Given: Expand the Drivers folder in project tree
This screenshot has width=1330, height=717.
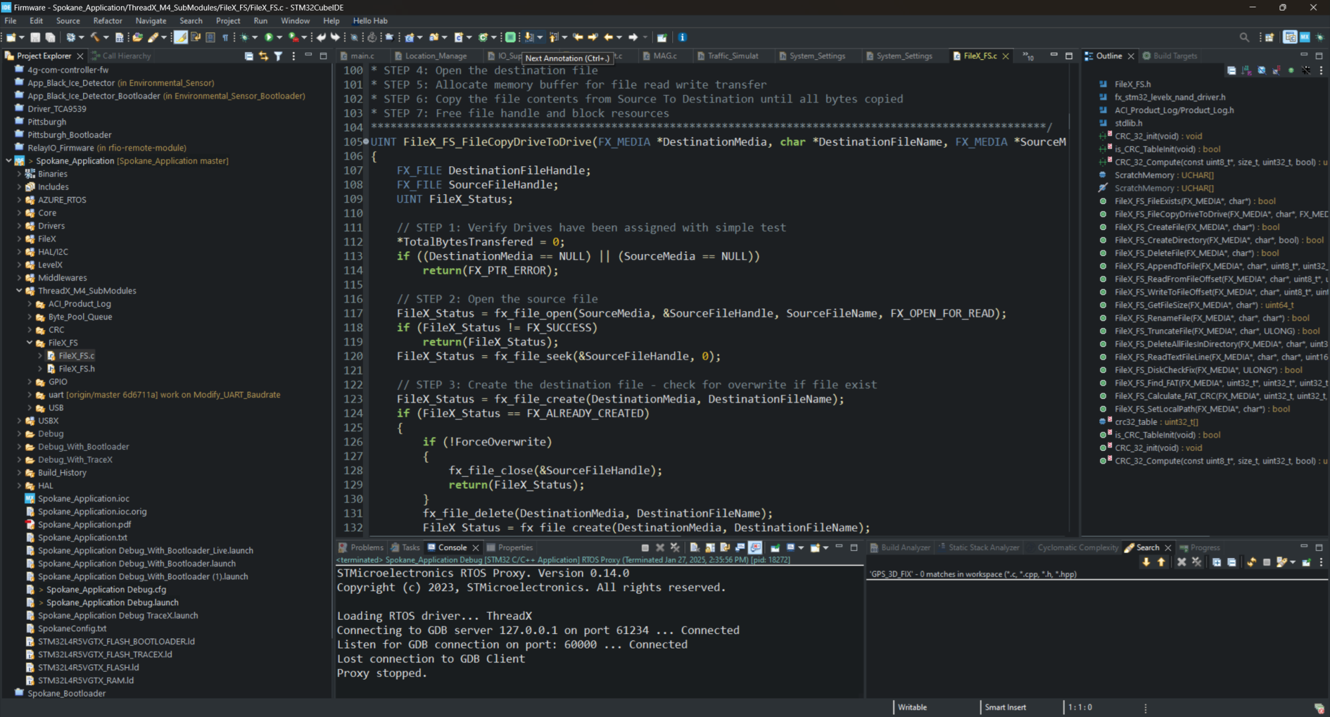Looking at the screenshot, I should coord(19,226).
